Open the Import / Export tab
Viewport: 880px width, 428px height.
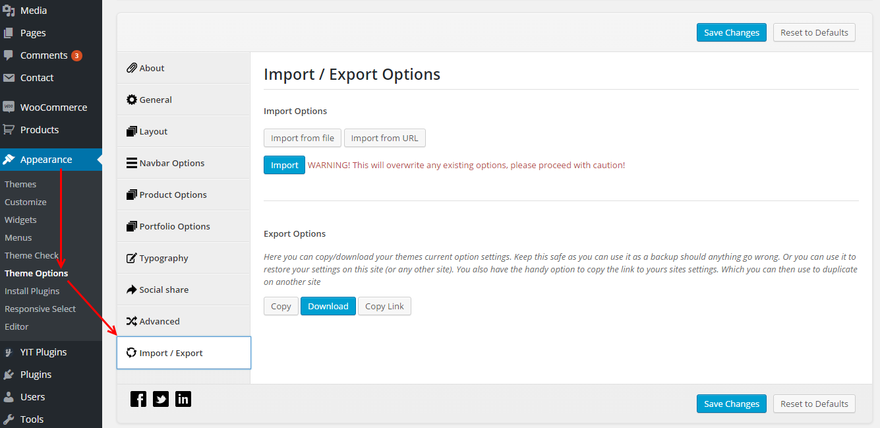click(184, 353)
